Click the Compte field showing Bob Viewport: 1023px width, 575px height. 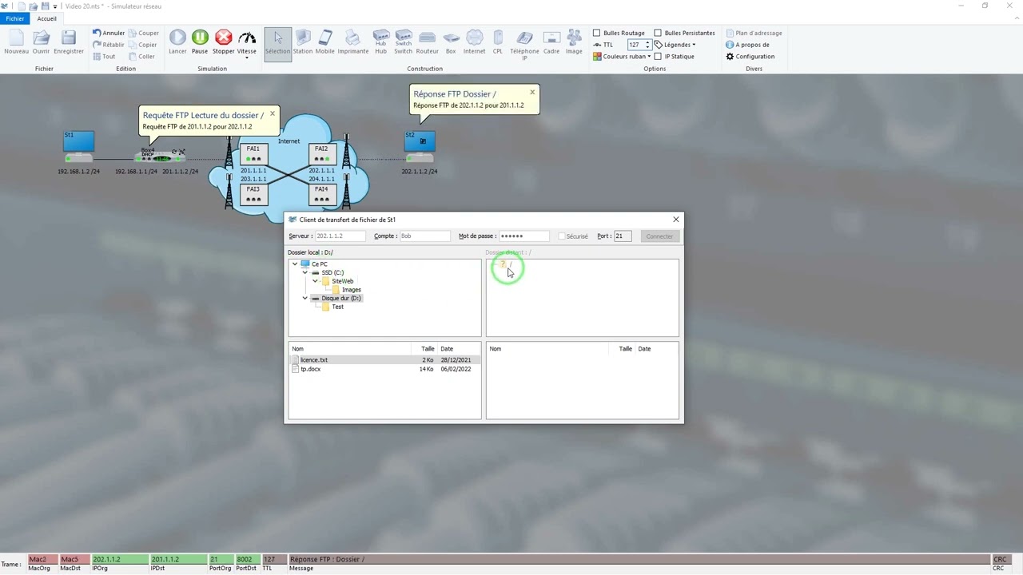point(424,236)
